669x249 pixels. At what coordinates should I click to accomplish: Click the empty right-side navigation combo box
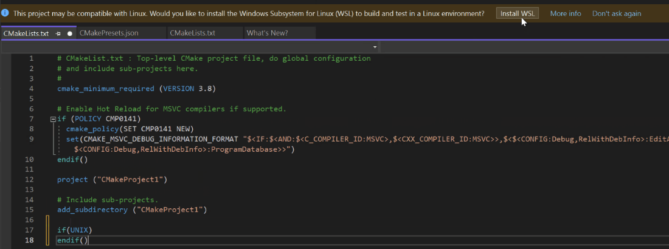(x=524, y=47)
